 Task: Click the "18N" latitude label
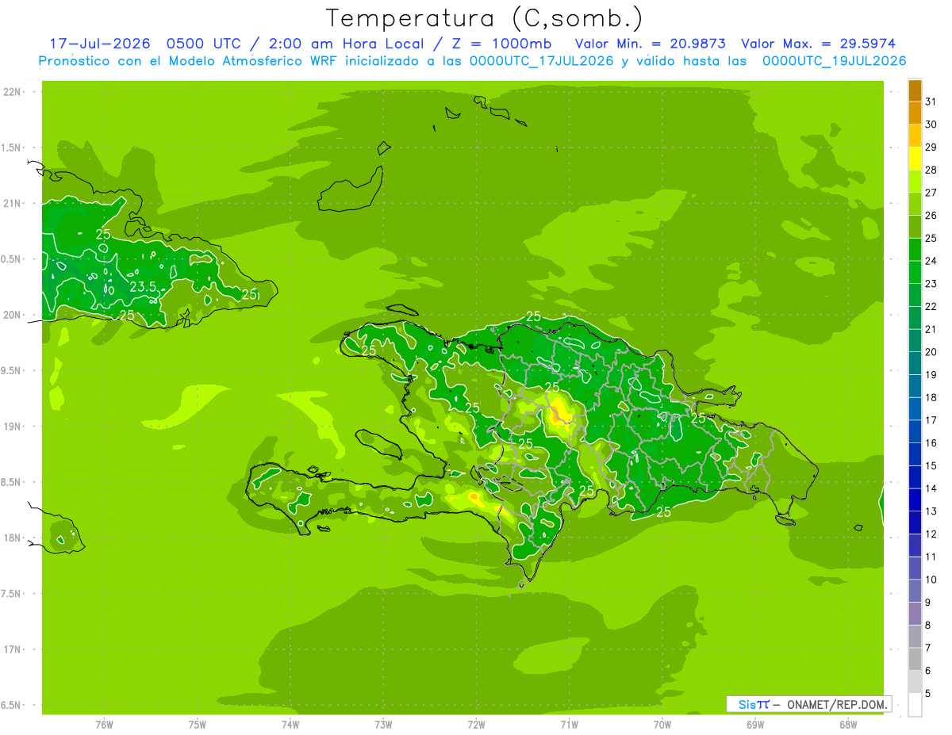(13, 538)
